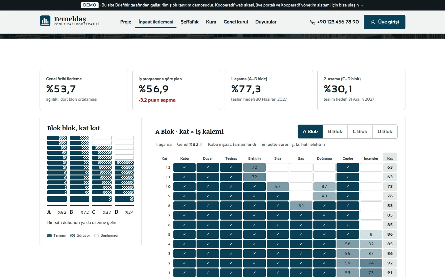Select the Şap cell showing 54
The image size is (445, 278).
[301, 206]
